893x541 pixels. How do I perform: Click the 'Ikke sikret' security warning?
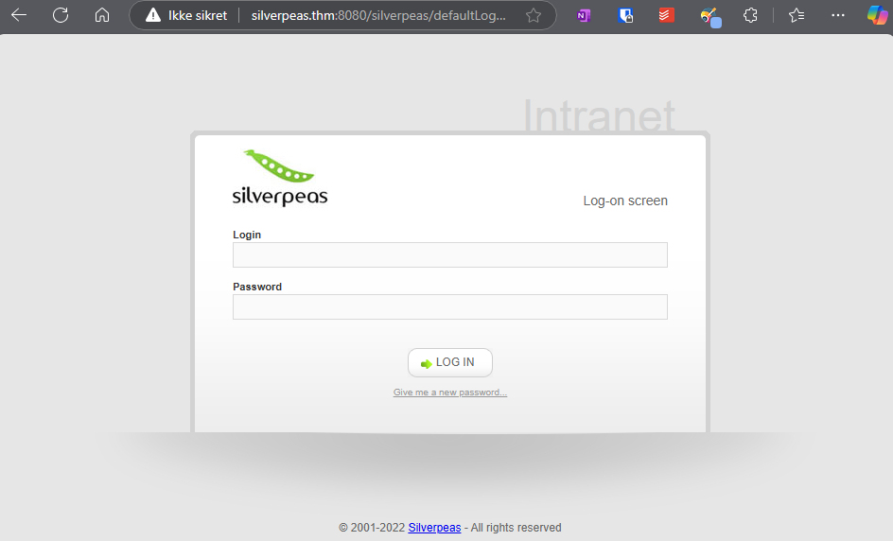click(186, 15)
